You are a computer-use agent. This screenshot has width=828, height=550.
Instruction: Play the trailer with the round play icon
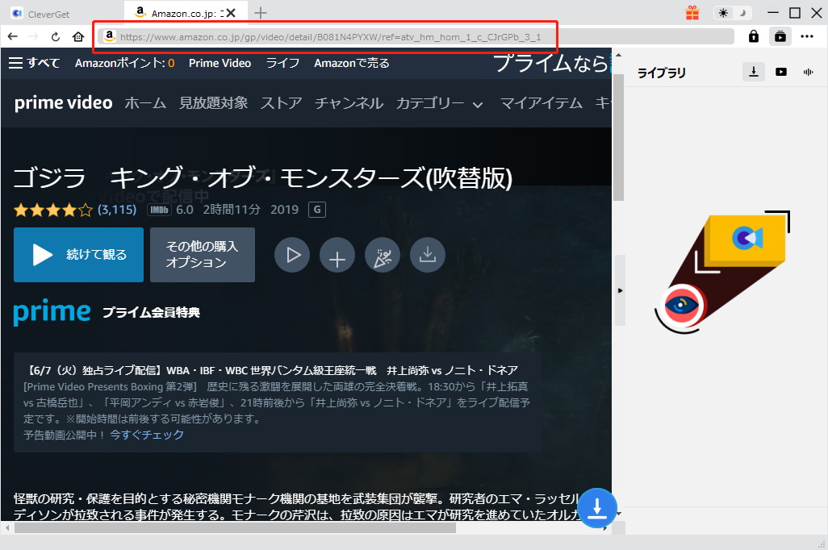tap(292, 255)
